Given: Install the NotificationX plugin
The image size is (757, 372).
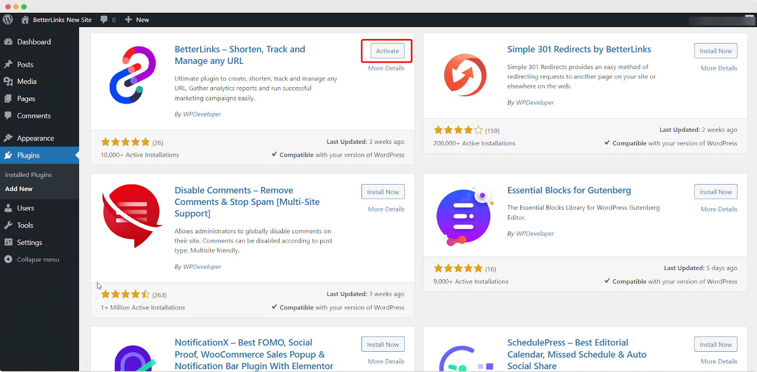Looking at the screenshot, I should point(383,345).
